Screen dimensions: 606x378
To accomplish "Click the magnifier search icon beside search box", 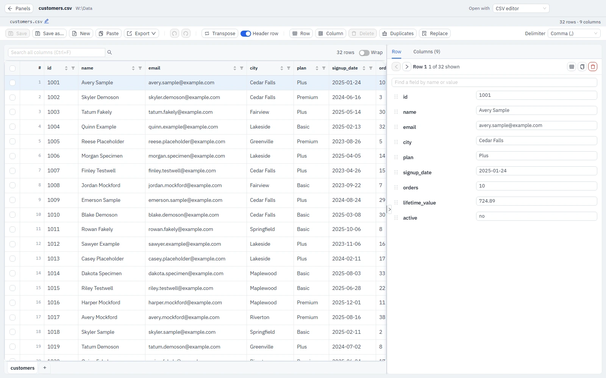I will [109, 53].
